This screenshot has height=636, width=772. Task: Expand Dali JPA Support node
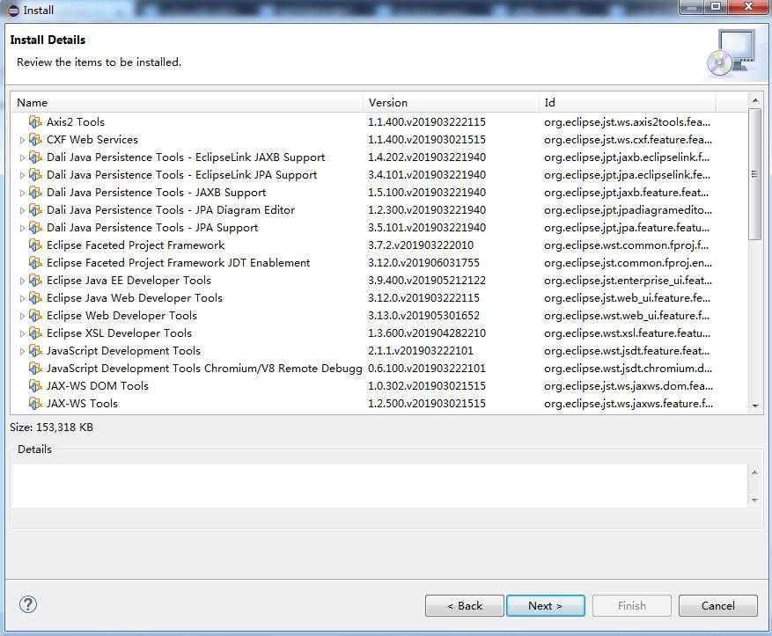point(22,228)
